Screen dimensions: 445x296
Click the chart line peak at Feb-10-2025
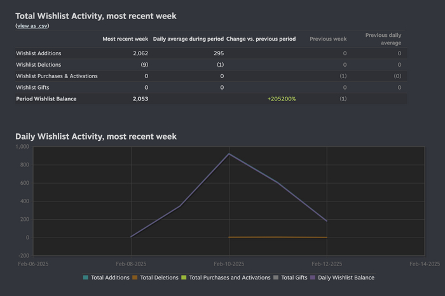pyautogui.click(x=229, y=154)
